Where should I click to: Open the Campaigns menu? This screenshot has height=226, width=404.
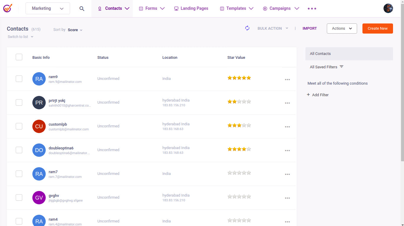(x=281, y=8)
